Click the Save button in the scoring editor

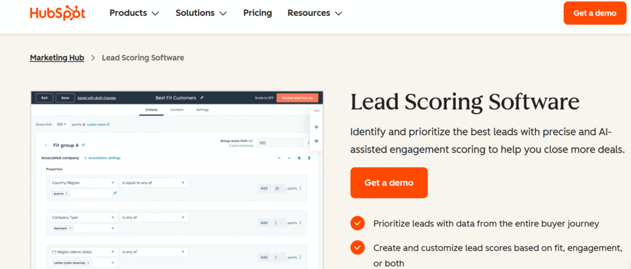point(65,98)
